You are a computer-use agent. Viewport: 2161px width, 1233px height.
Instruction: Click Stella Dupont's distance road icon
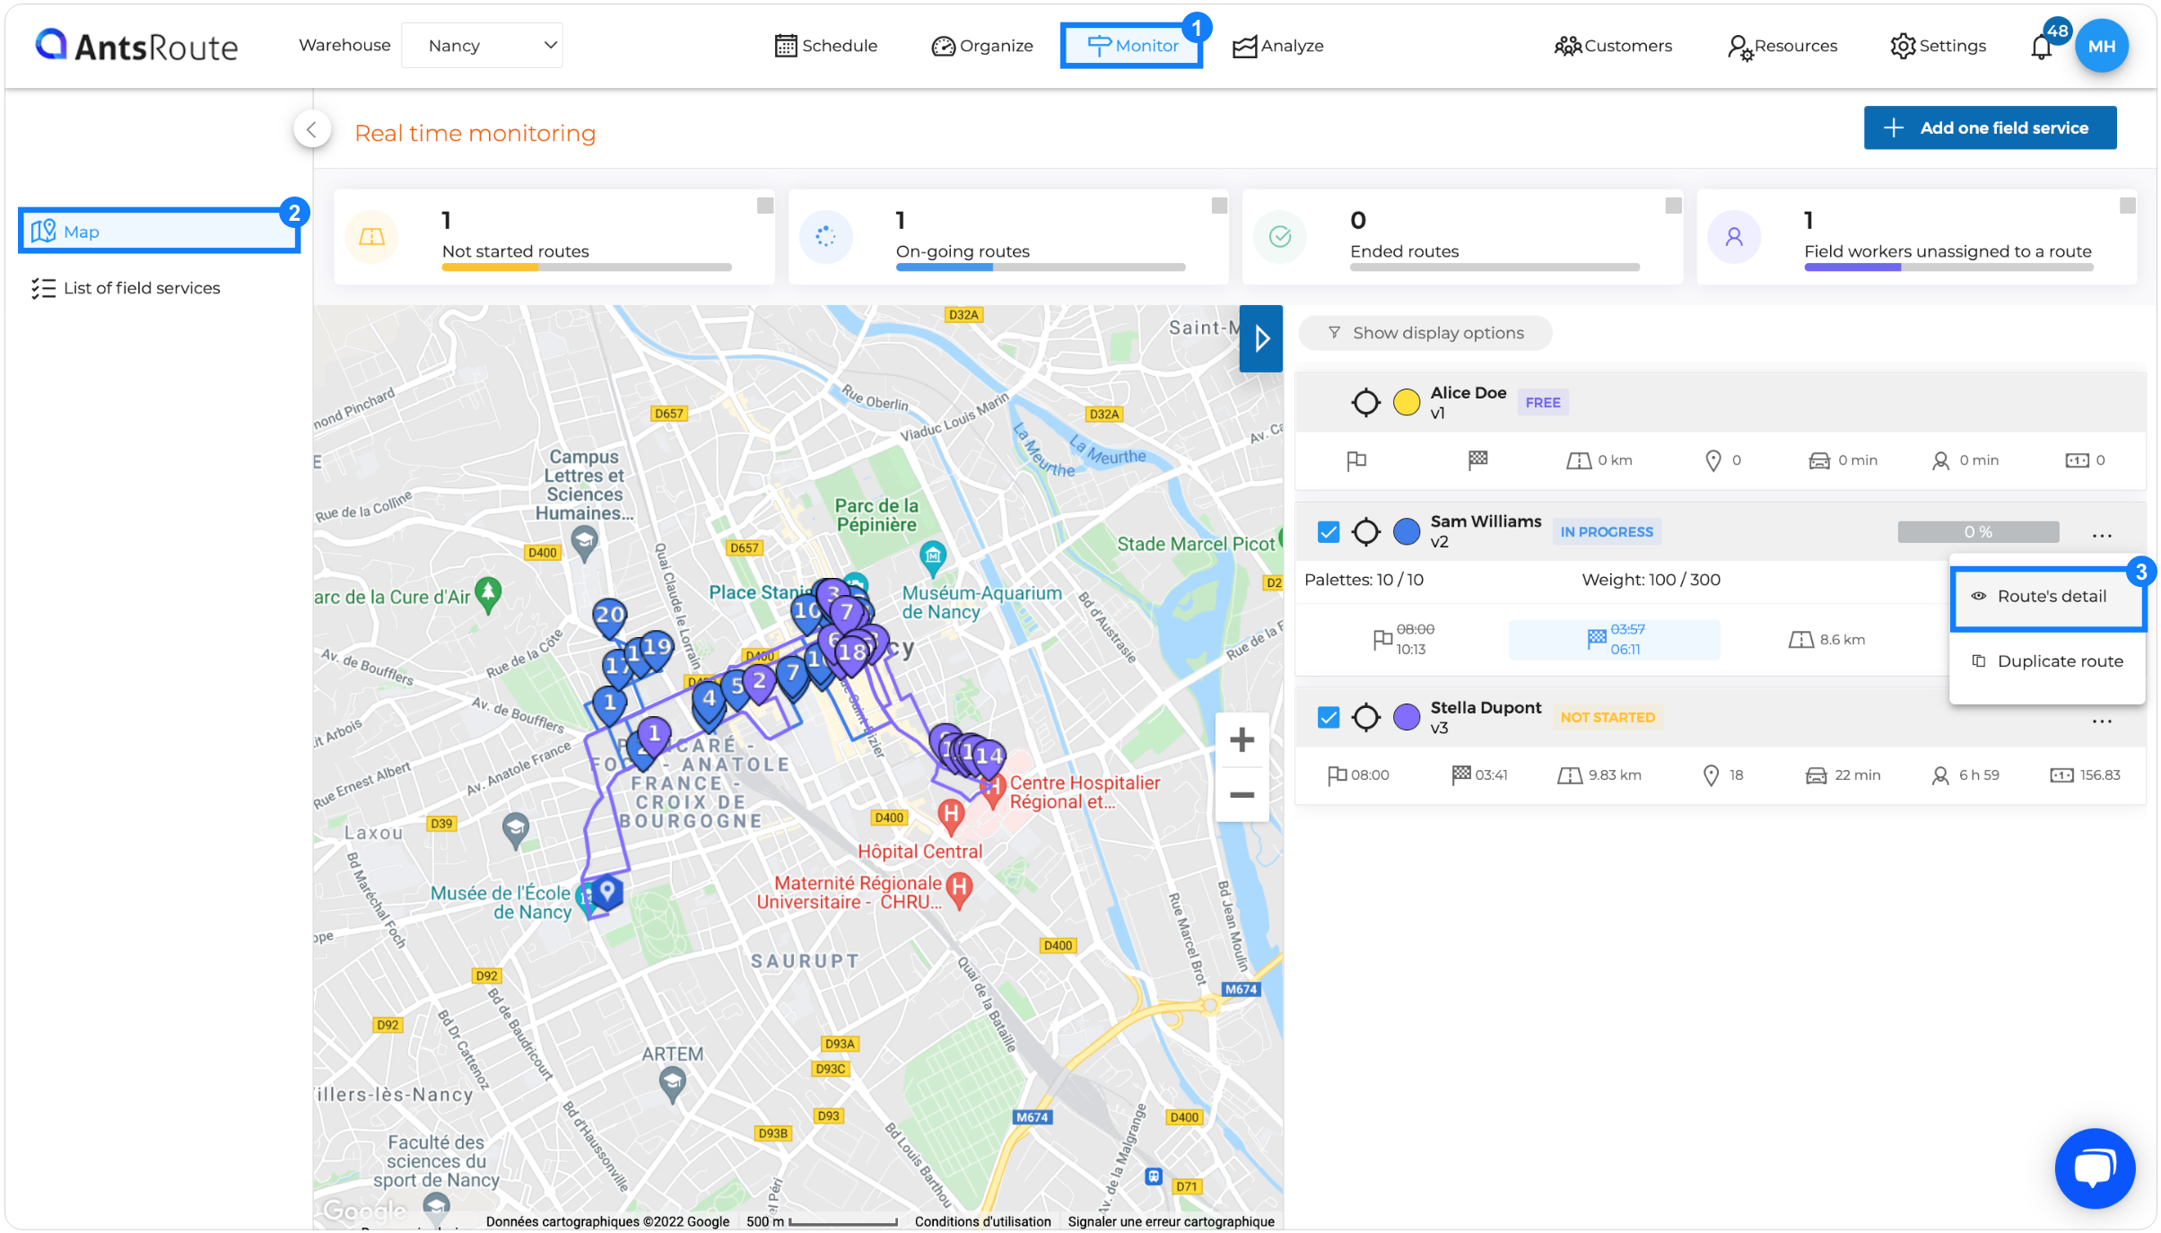click(1569, 775)
